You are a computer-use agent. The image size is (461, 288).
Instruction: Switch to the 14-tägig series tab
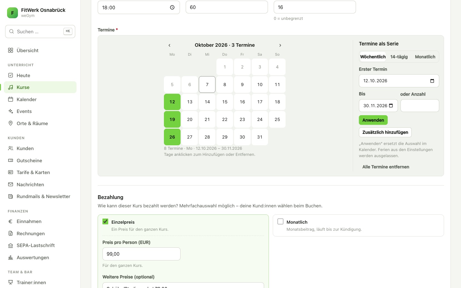coord(399,57)
